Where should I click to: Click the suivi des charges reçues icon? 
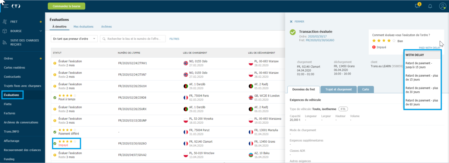(5, 43)
